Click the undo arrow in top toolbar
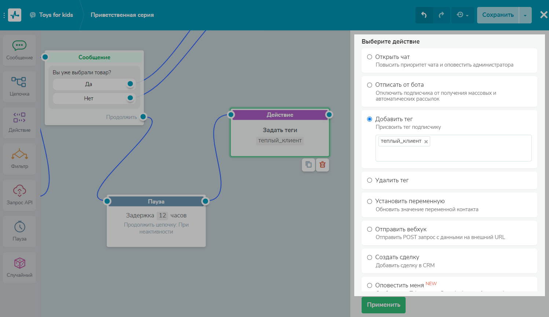Screen dimensions: 549x317 (x=424, y=15)
